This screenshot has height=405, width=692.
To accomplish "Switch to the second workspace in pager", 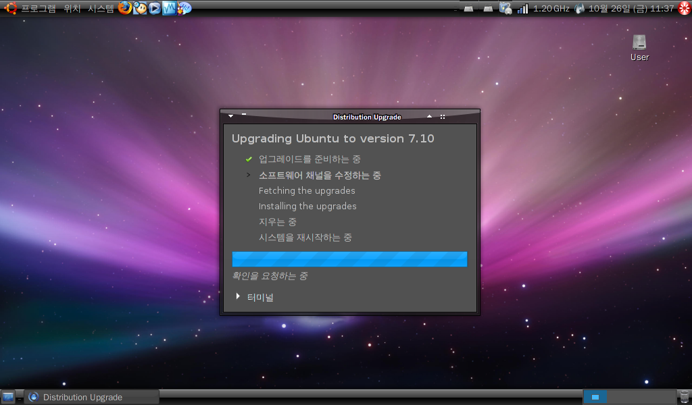I will coord(618,397).
